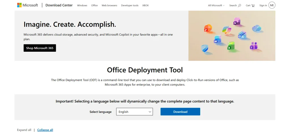Click the PowerPoint icon in the banner
The image size is (290, 132).
point(208,29)
